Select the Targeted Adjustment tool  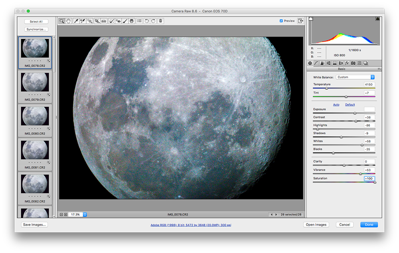pyautogui.click(x=89, y=21)
